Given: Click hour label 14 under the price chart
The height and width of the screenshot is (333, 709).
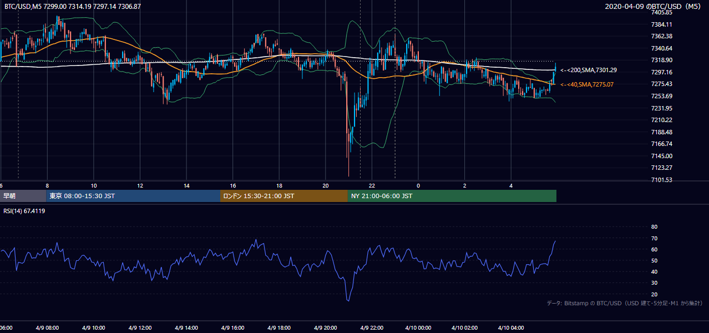Looking at the screenshot, I should pyautogui.click(x=186, y=185).
